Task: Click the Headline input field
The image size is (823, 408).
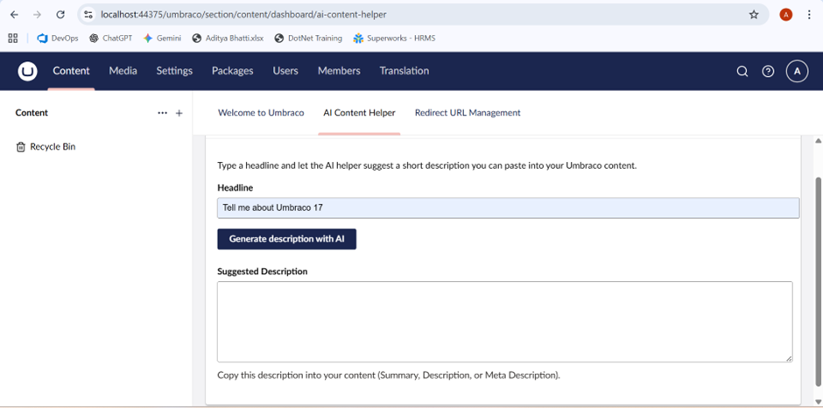Action: [508, 208]
